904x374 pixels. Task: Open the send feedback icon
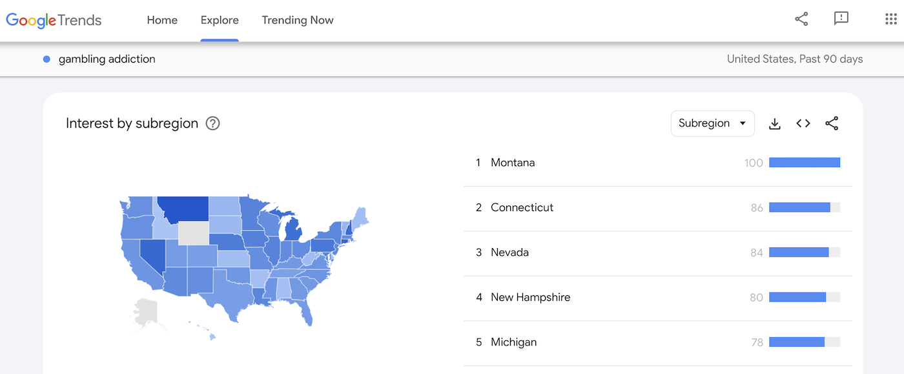841,19
